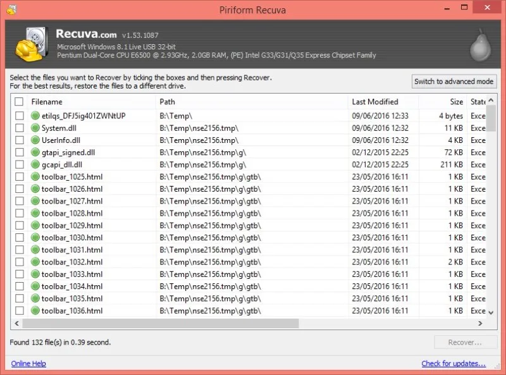Check the box for toolbar_1032.html
Viewport: 506px width, 375px height.
pos(20,262)
